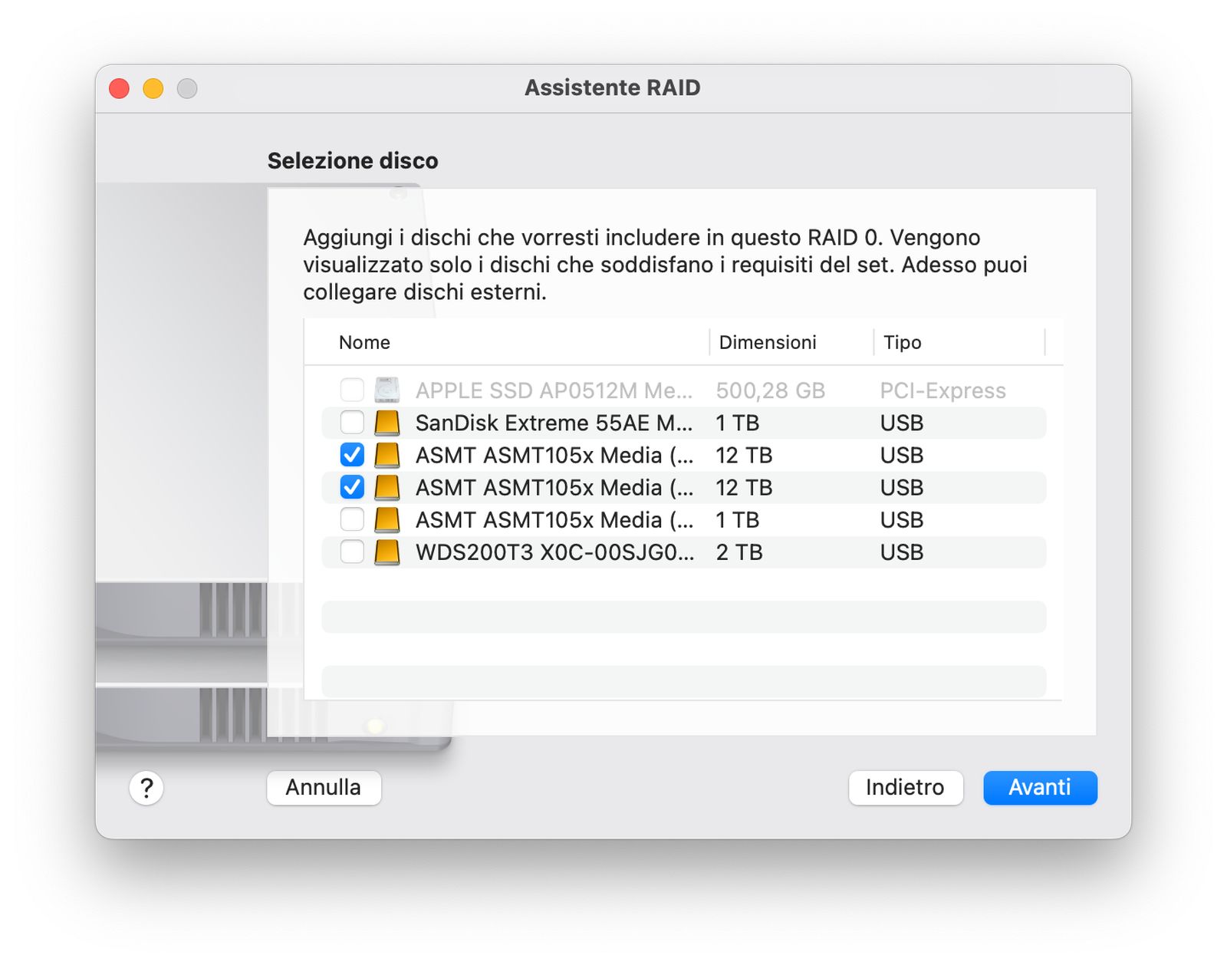The height and width of the screenshot is (965, 1227).
Task: Close the Assistente RAID window
Action: pos(120,88)
